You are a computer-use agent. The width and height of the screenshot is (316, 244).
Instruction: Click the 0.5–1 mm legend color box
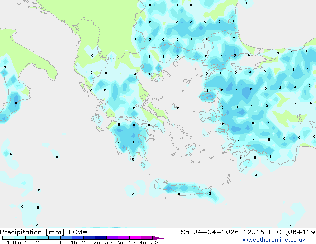(20, 238)
